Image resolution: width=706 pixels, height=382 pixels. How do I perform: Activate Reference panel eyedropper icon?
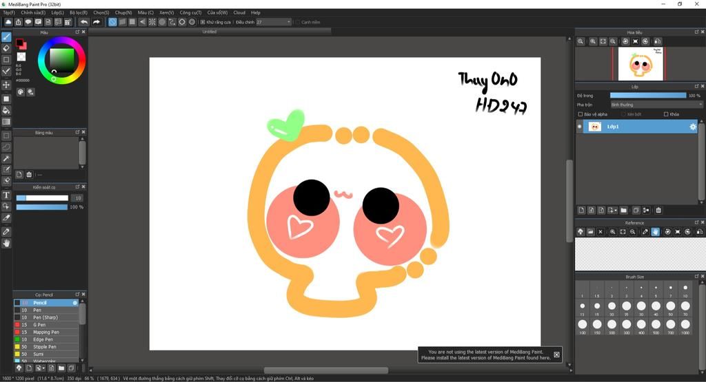(x=645, y=232)
